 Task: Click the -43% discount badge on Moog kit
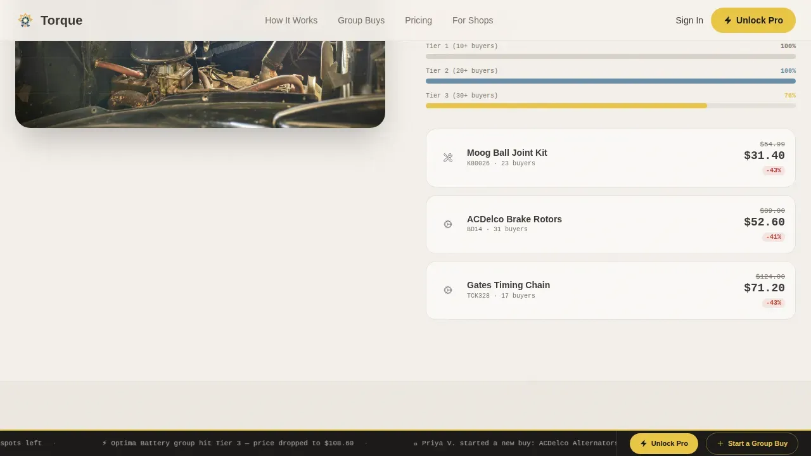tap(774, 170)
